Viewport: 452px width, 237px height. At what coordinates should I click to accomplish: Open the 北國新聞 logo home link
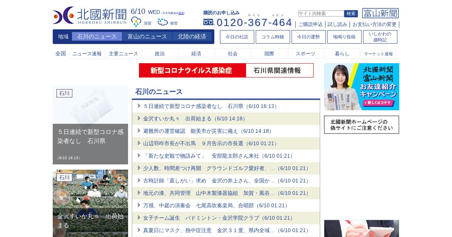[x=90, y=15]
